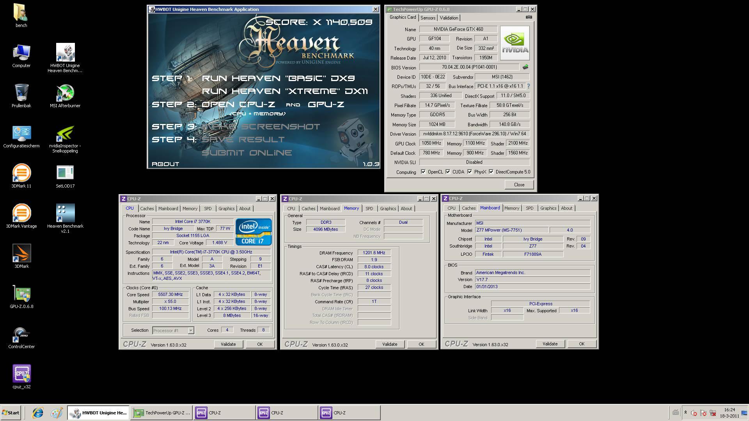This screenshot has height=421, width=749.
Task: Click OK in Memory CPU-Z window
Action: click(421, 344)
